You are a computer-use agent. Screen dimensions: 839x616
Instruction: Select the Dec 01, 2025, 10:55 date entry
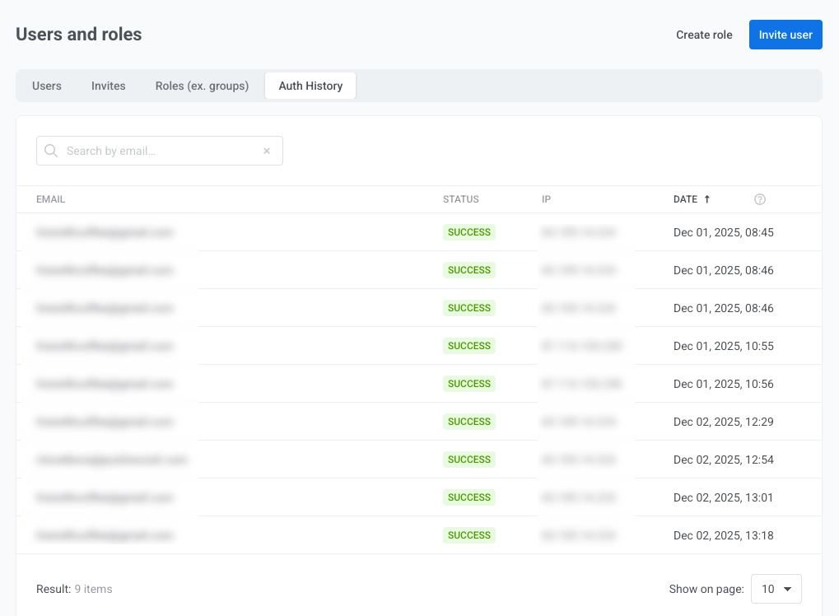tap(723, 346)
